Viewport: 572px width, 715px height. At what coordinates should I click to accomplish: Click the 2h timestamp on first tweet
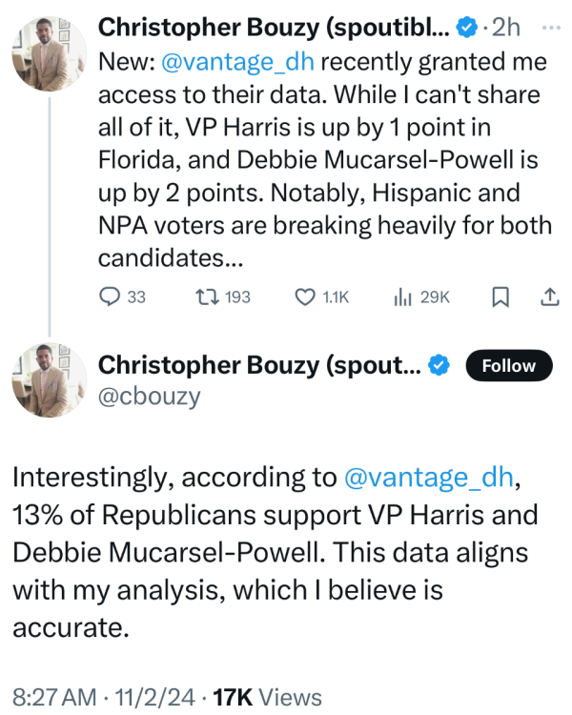505,28
